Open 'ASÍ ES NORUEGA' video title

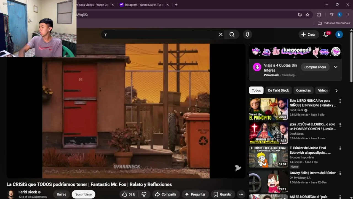click(308, 197)
